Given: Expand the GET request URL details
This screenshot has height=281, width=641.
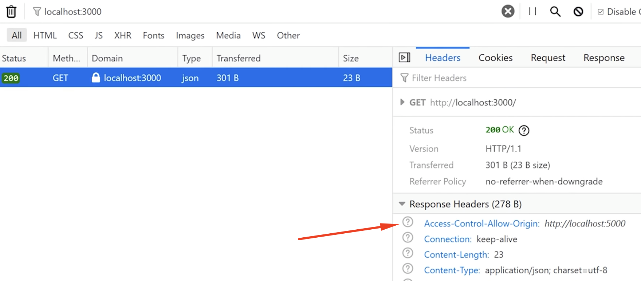Looking at the screenshot, I should 402,102.
